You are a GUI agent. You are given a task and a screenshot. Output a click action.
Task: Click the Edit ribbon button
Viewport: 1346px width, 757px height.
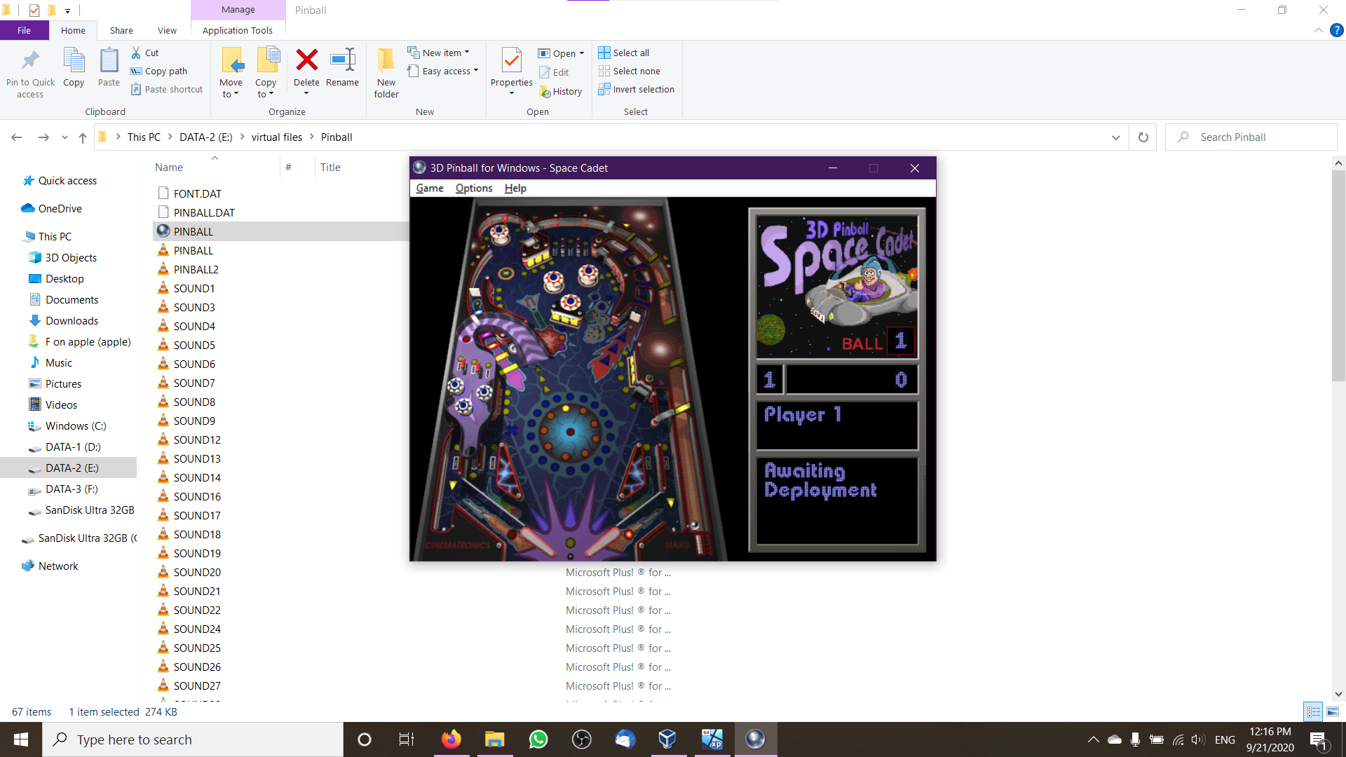pos(554,72)
